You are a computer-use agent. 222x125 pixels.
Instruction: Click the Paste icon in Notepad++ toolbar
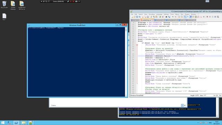tap(156, 17)
